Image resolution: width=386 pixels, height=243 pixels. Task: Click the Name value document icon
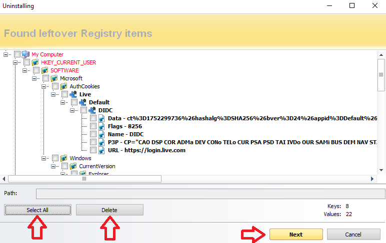[101, 134]
